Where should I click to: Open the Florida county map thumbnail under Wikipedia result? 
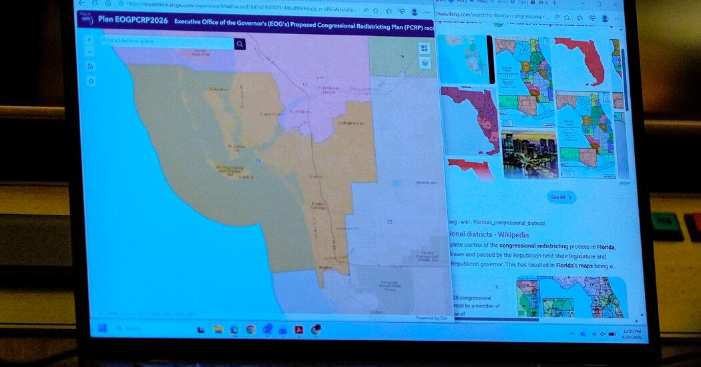point(571,297)
